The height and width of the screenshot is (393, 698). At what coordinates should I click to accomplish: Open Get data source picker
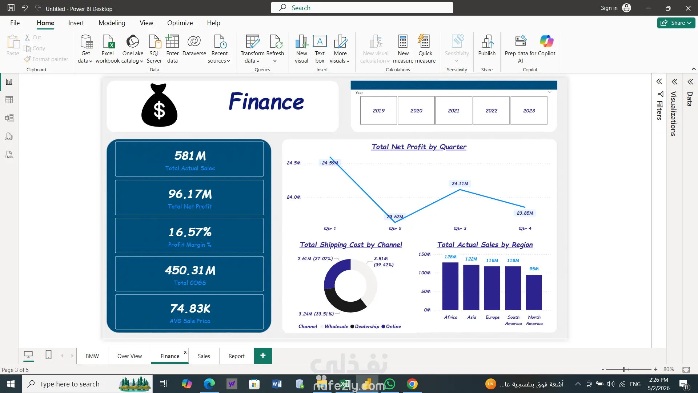[x=85, y=49]
